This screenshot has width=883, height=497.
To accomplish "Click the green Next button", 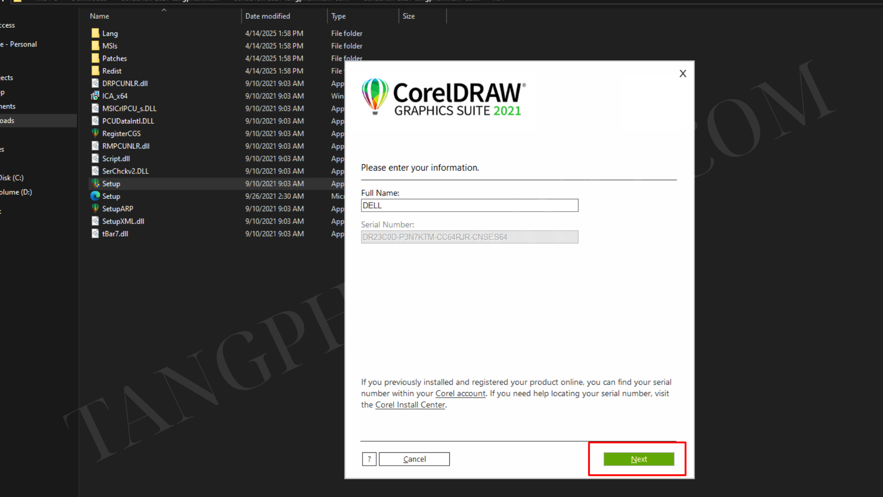I will (638, 459).
